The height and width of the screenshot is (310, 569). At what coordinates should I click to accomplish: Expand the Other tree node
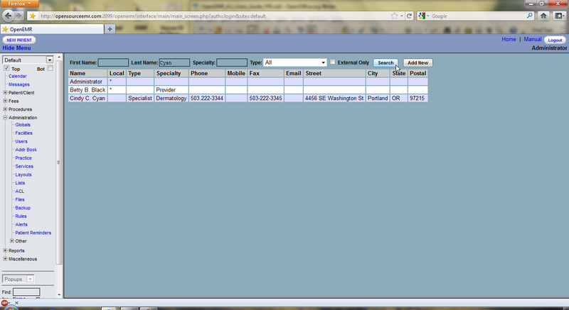[x=11, y=241]
